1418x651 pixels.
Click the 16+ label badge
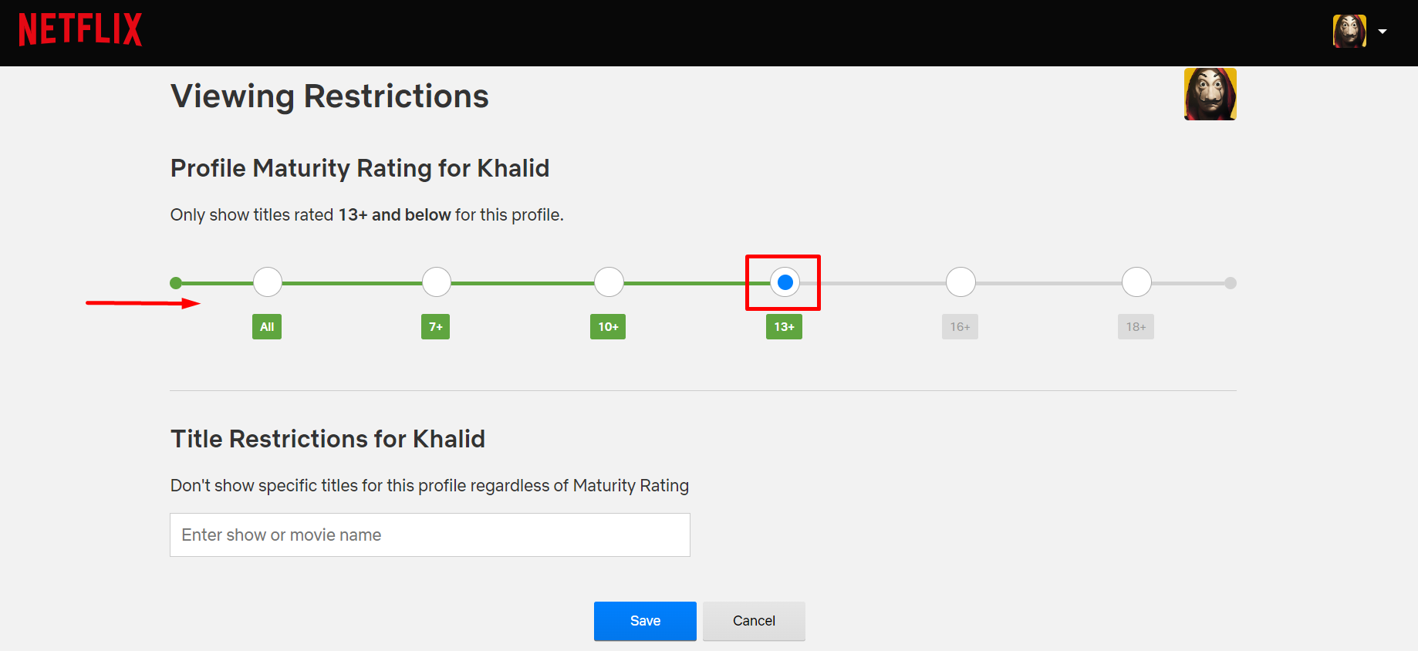pos(960,326)
